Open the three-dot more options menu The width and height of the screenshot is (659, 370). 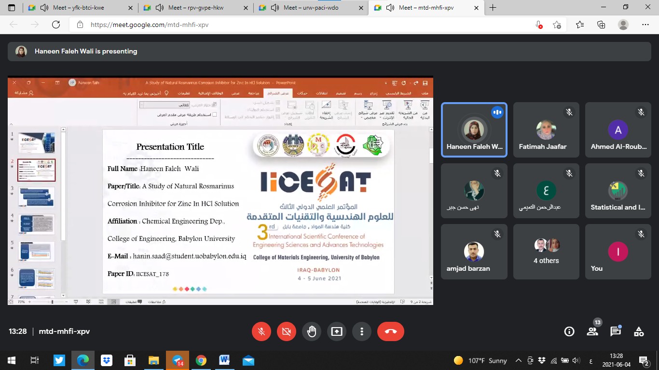pyautogui.click(x=362, y=331)
